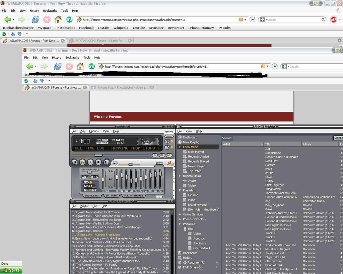Click Winamp song seek bar handle

[98, 155]
